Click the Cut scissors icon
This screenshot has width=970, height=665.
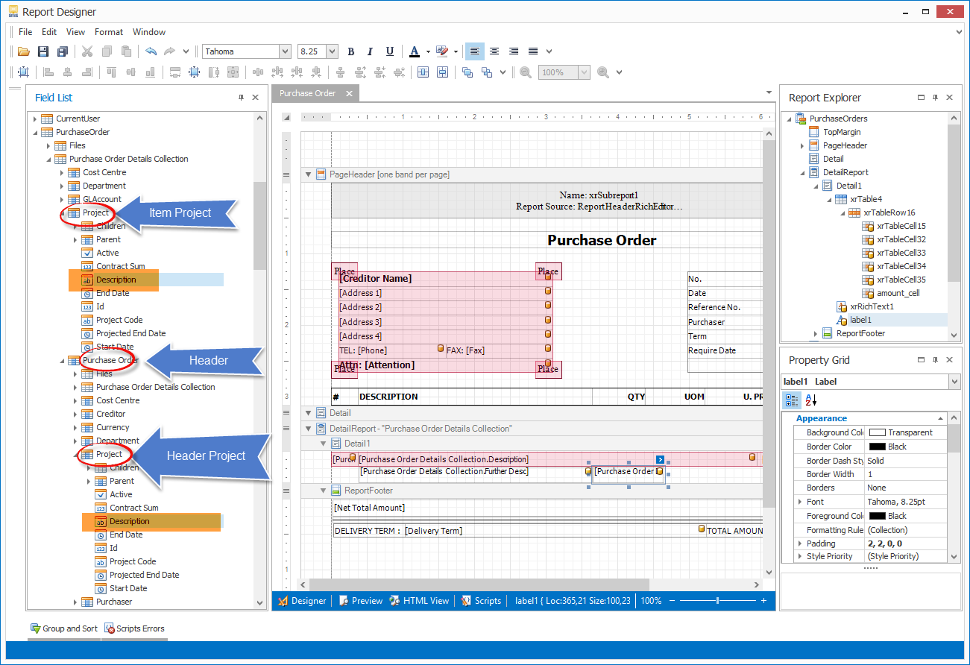tap(87, 51)
